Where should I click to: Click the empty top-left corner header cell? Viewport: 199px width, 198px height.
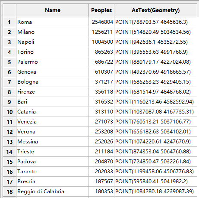(x=9, y=10)
